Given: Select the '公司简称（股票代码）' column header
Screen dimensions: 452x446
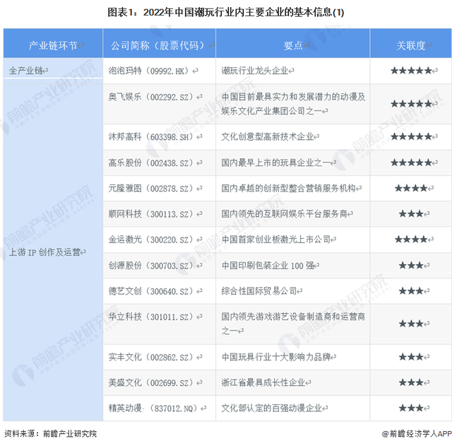Looking at the screenshot, I should [159, 43].
